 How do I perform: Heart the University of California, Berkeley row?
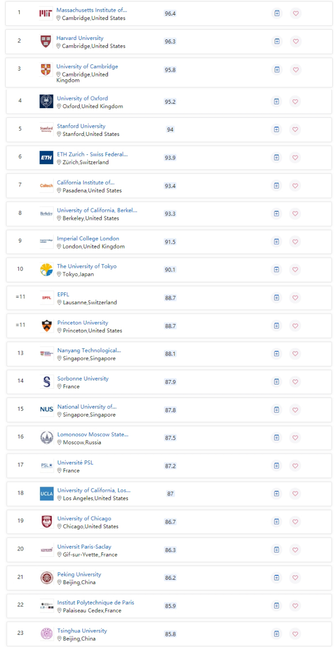(295, 213)
